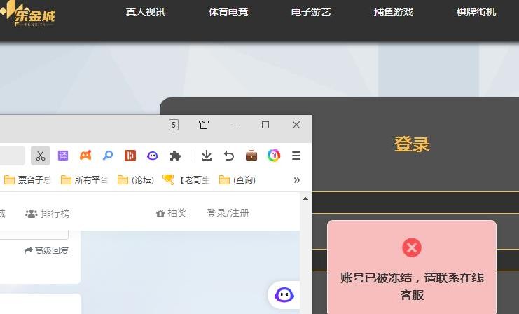The height and width of the screenshot is (314, 519).
Task: Open the 所有平台 bookmark folder
Action: coord(84,180)
